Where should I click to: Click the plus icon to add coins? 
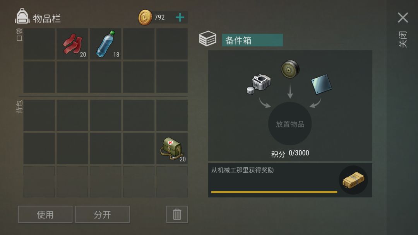(180, 17)
